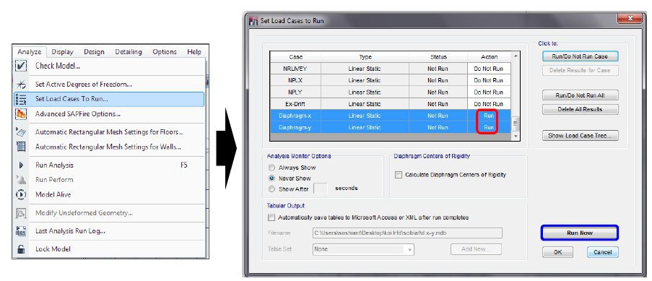Click the Run Perform icon

[x=21, y=180]
